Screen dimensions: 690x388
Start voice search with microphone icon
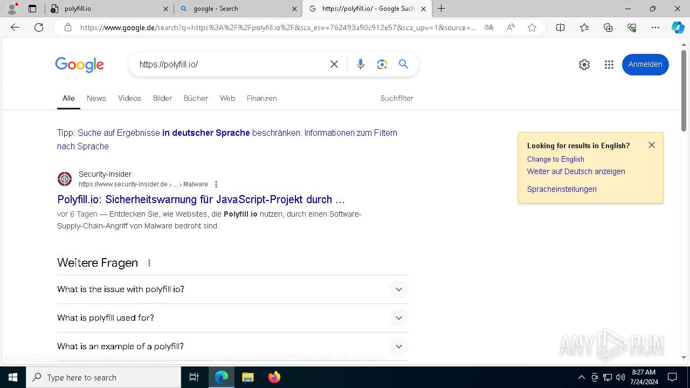361,64
